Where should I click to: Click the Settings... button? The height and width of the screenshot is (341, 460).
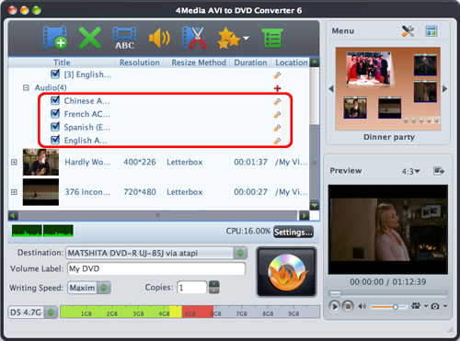click(293, 232)
